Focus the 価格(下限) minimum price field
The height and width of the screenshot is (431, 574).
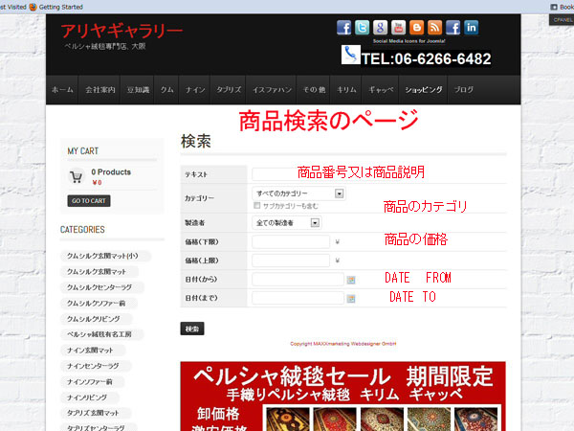[291, 241]
